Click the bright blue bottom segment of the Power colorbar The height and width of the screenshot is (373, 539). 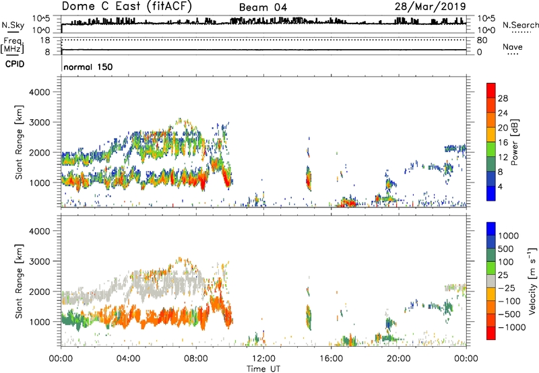point(491,194)
